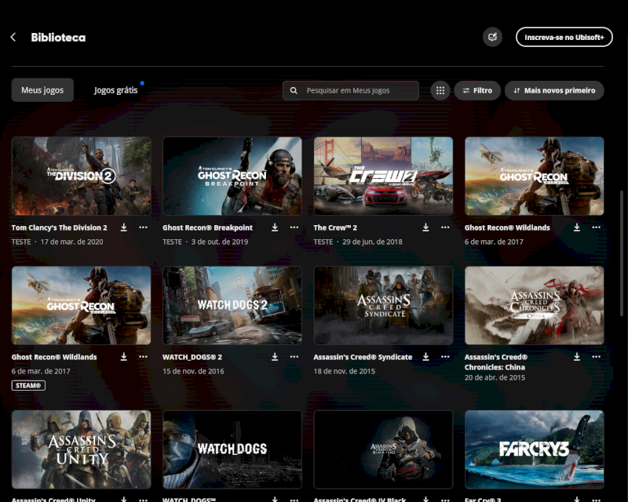Open Watch Dogs cover thumbnail
The height and width of the screenshot is (502, 628).
pyautogui.click(x=232, y=449)
